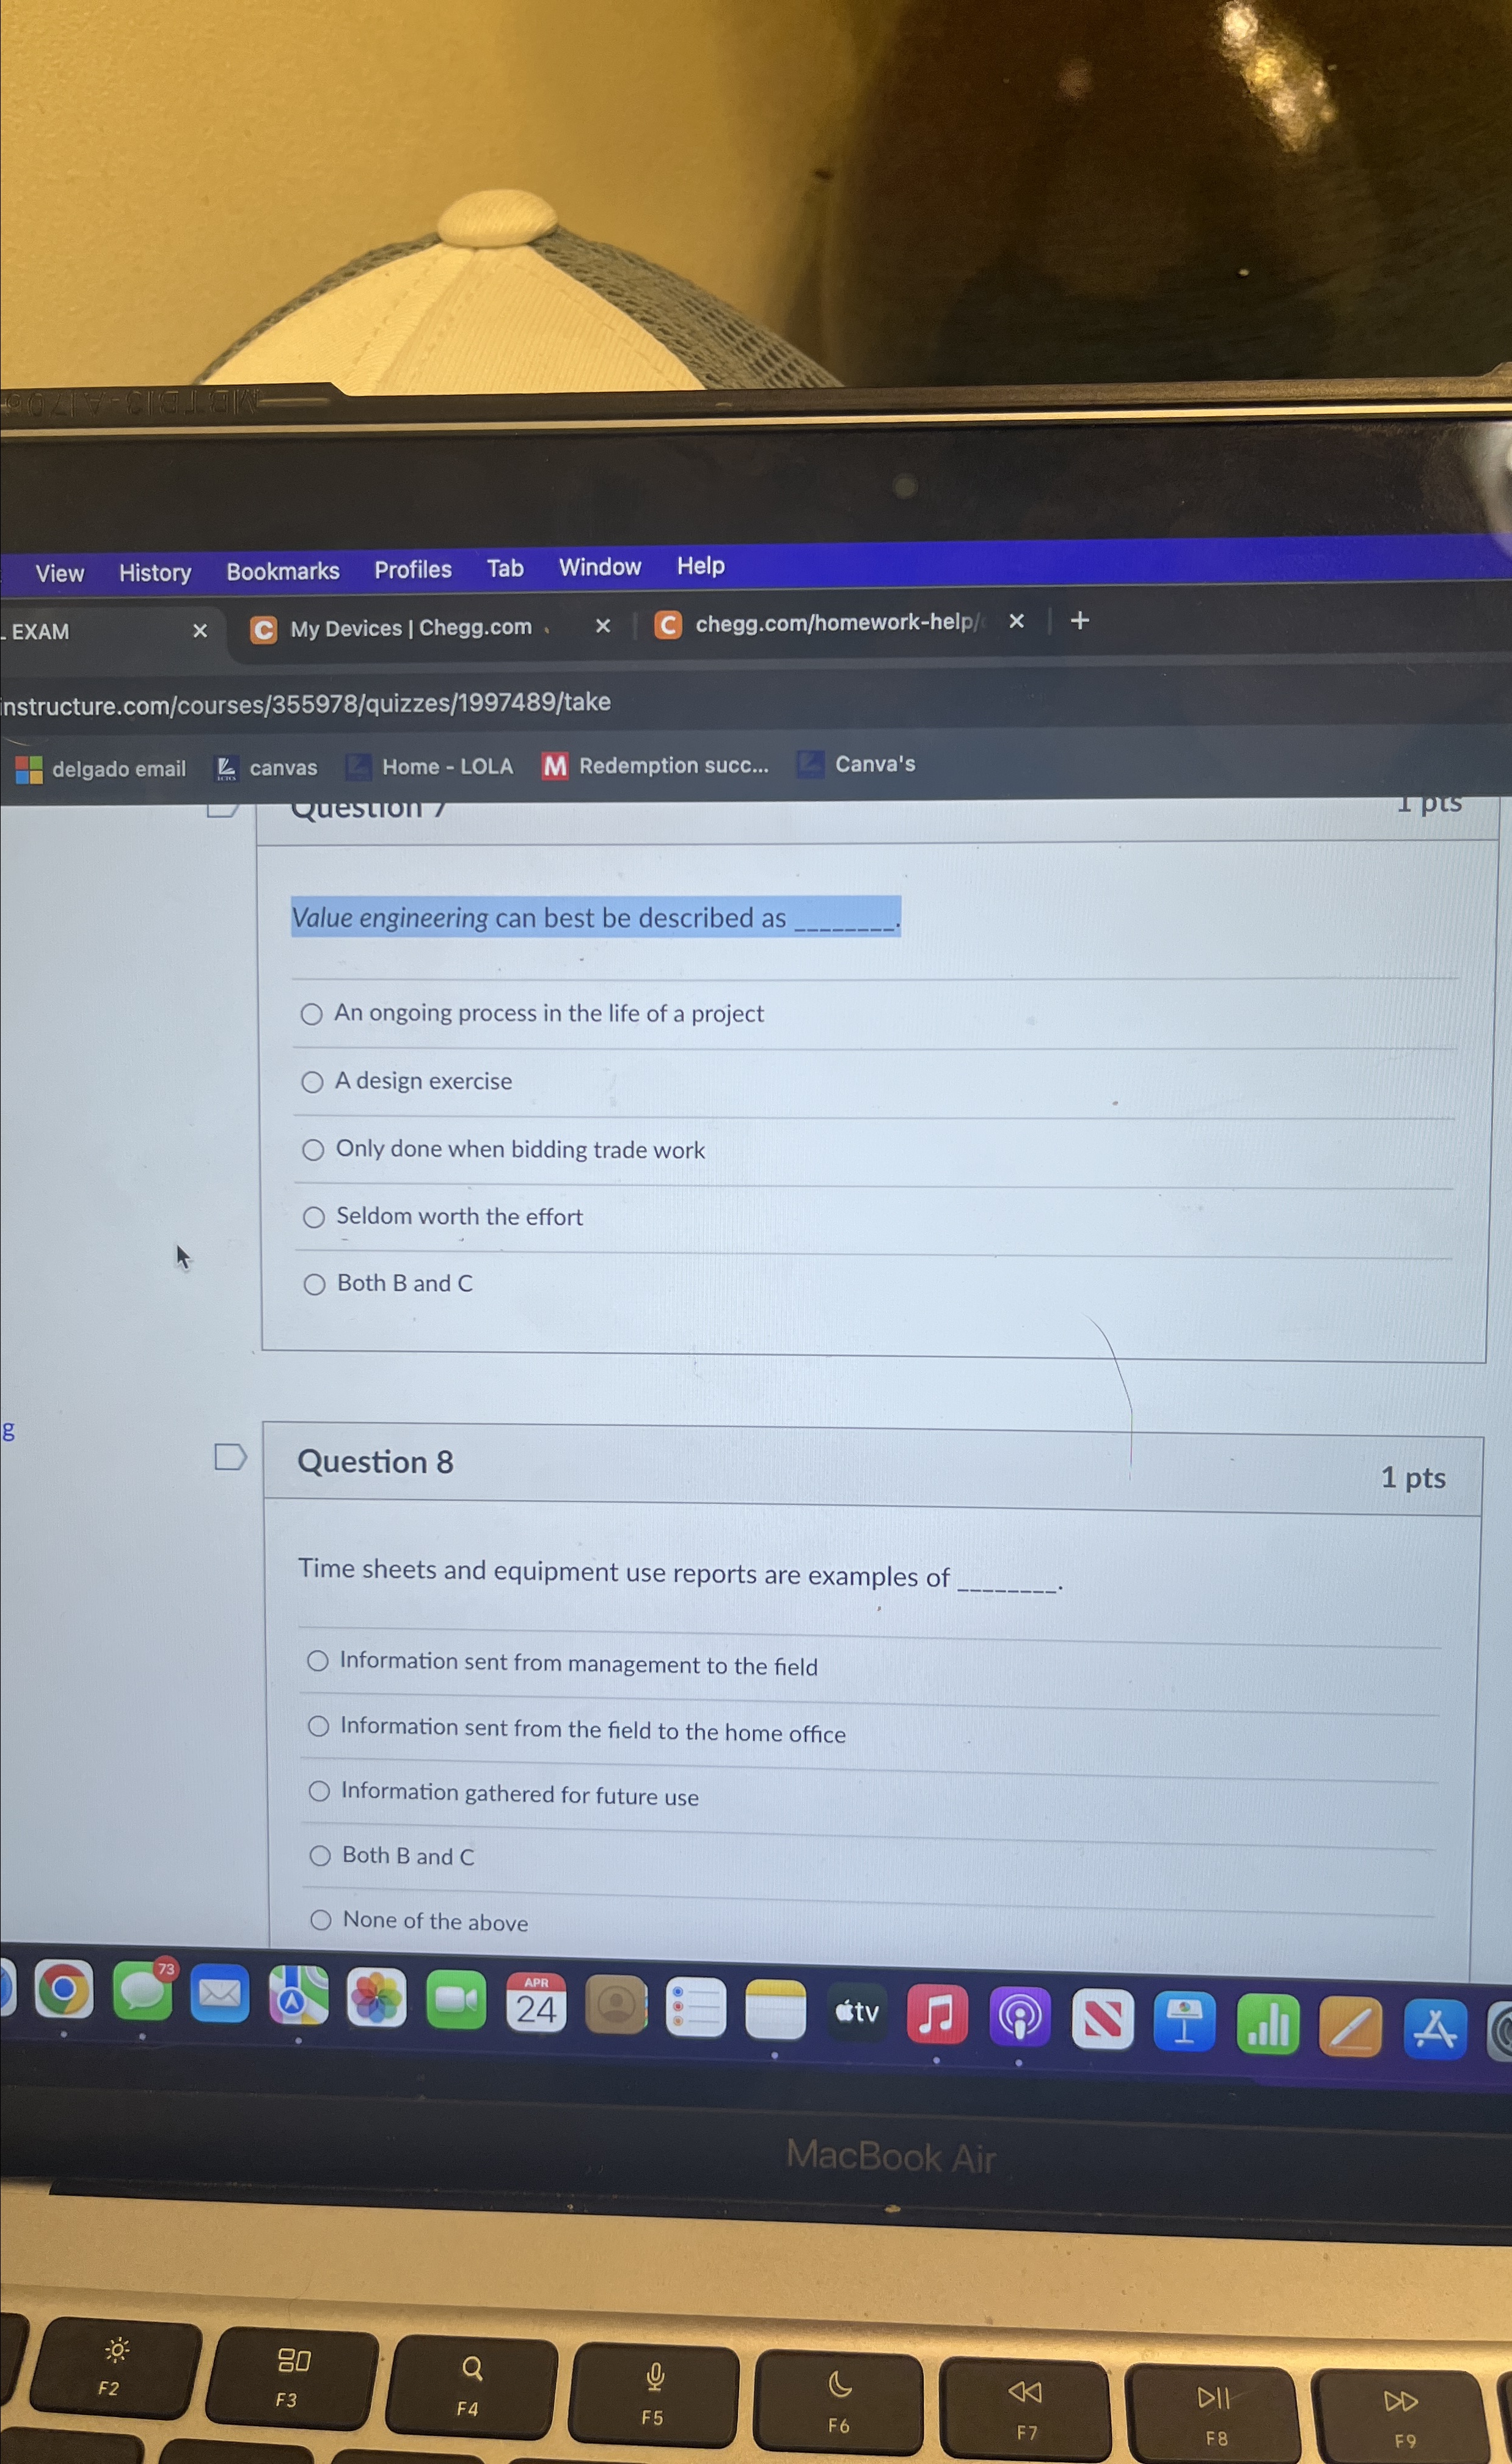This screenshot has width=1512, height=2464.
Task: Flag Question 8 with the bookmark icon
Action: point(230,1457)
